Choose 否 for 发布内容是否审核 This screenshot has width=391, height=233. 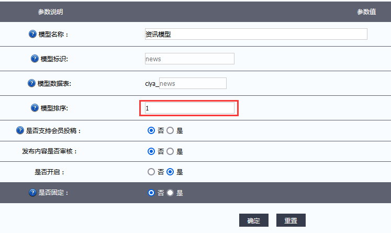coord(151,151)
